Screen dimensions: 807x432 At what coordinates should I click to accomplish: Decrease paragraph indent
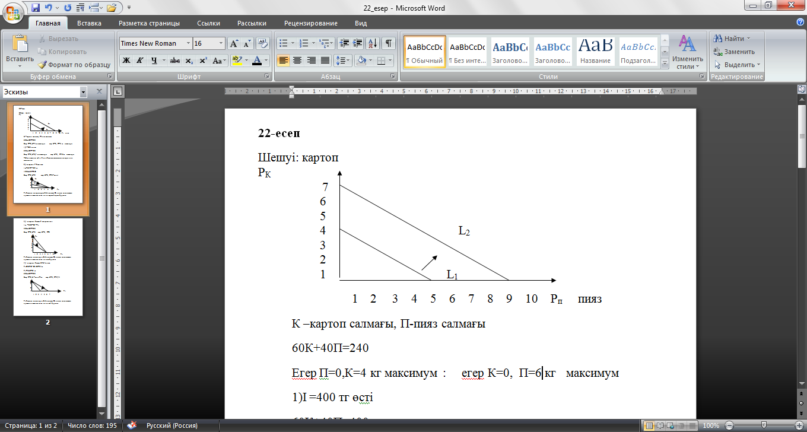click(344, 43)
